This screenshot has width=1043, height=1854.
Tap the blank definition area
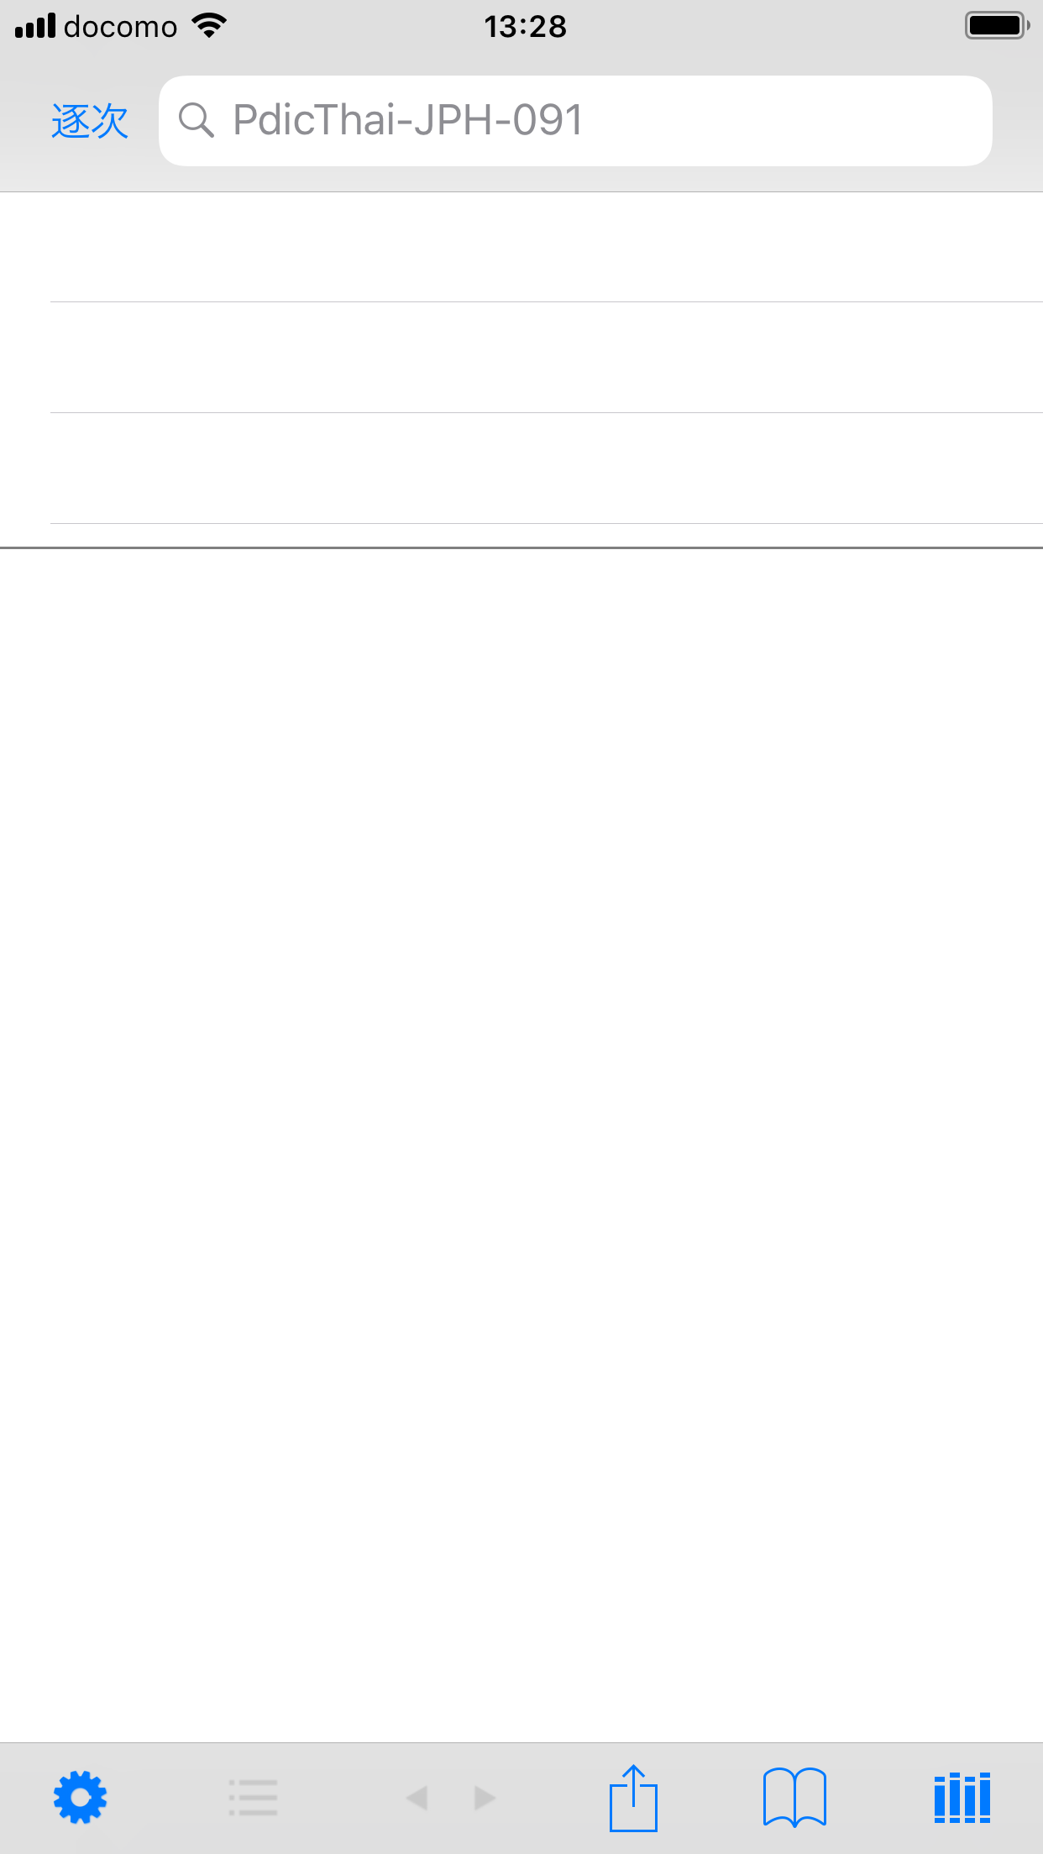pyautogui.click(x=521, y=1145)
